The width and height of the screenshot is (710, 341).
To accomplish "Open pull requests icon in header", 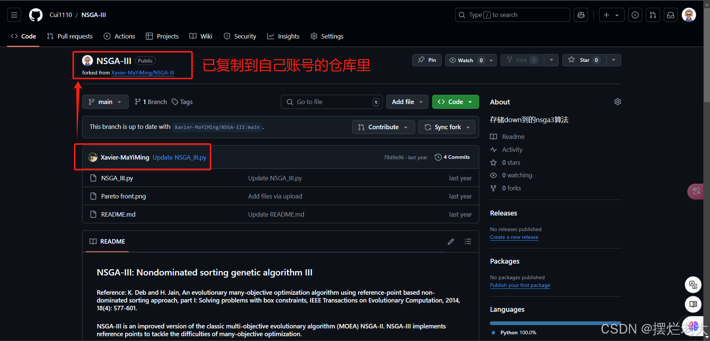I will pos(653,15).
